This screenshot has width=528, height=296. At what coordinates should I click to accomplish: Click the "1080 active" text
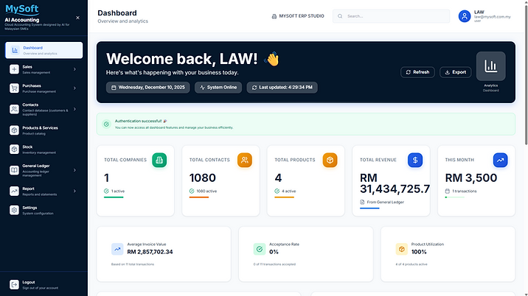[x=206, y=191]
